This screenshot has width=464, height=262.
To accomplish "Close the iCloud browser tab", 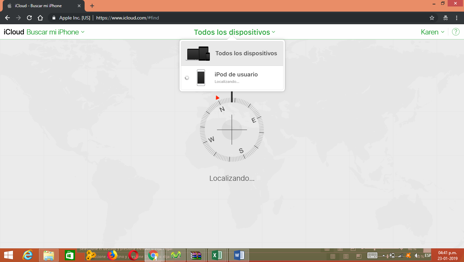I will pos(79,6).
